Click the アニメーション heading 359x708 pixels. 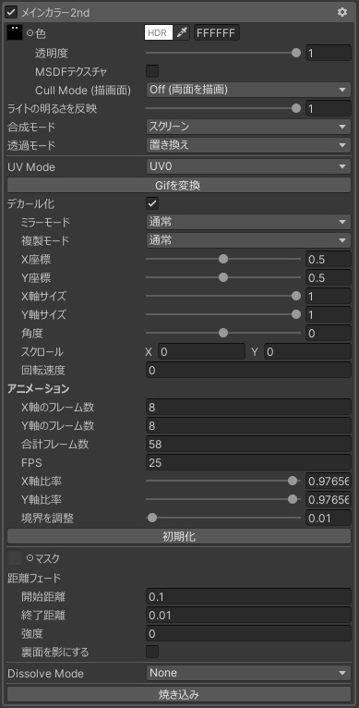39,388
